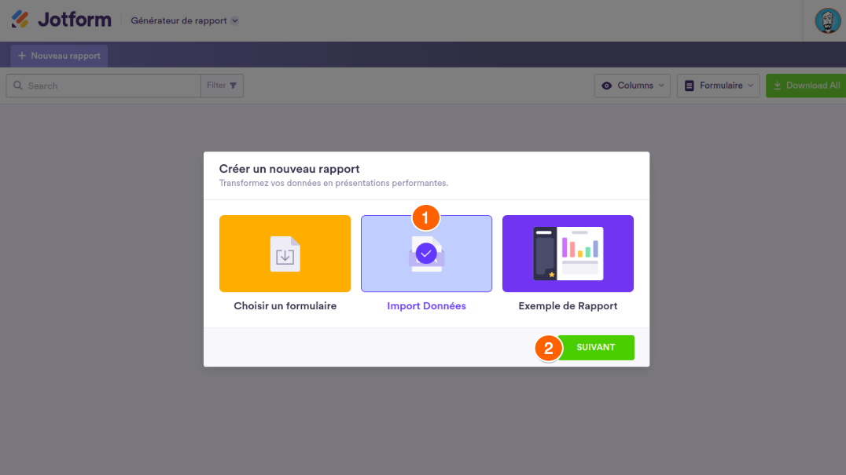Image resolution: width=846 pixels, height=475 pixels.
Task: Expand the Générateur de rapport dropdown
Action: (x=235, y=20)
